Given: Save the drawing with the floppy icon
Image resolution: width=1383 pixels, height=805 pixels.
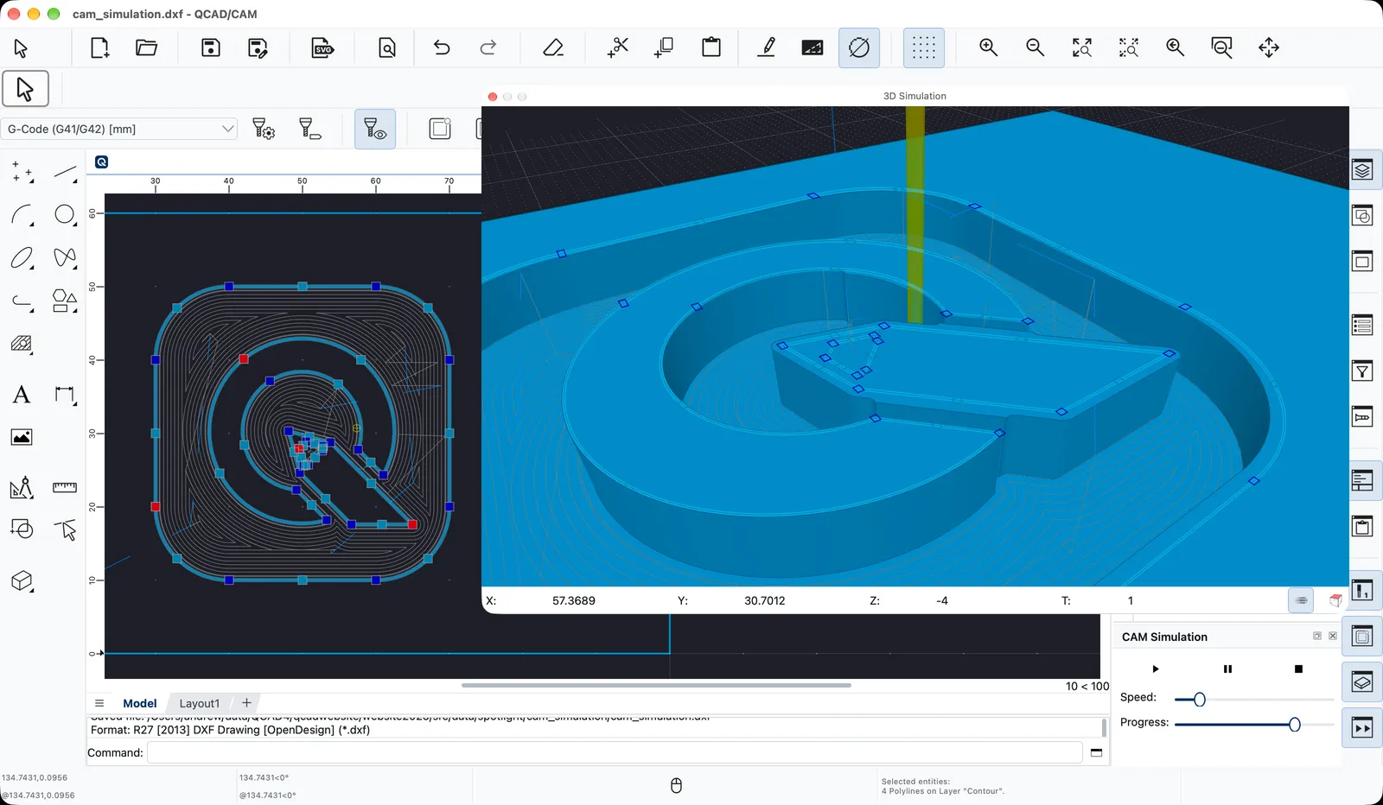Looking at the screenshot, I should click(211, 48).
